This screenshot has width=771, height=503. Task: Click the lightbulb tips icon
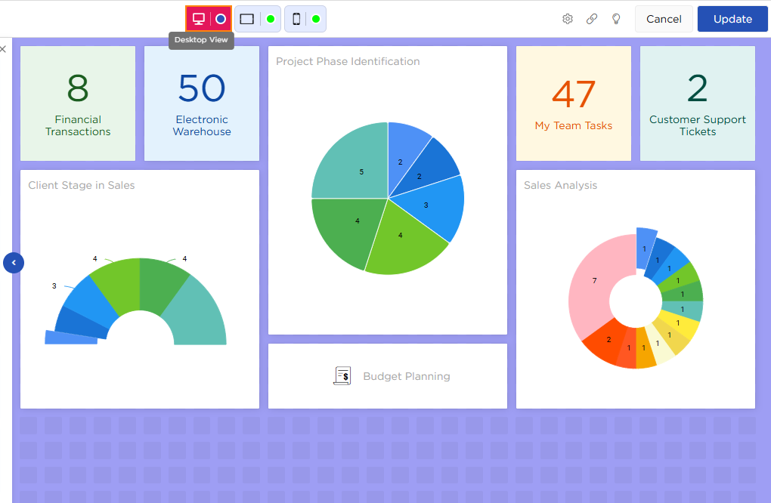coord(616,19)
